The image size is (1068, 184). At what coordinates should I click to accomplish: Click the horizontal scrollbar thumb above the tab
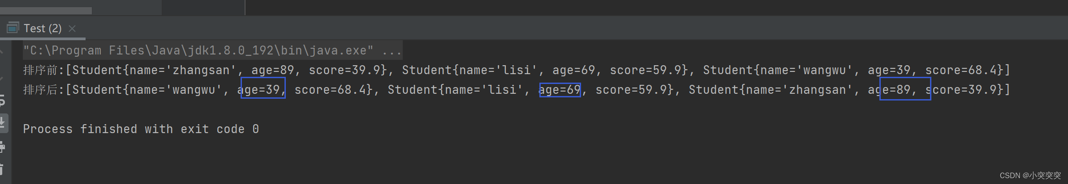pos(46,10)
